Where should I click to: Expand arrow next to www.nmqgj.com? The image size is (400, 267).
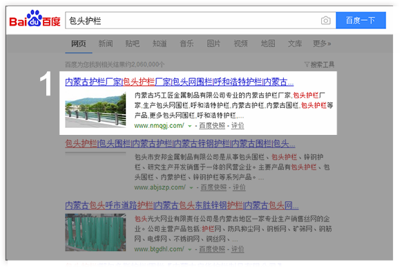(x=189, y=126)
